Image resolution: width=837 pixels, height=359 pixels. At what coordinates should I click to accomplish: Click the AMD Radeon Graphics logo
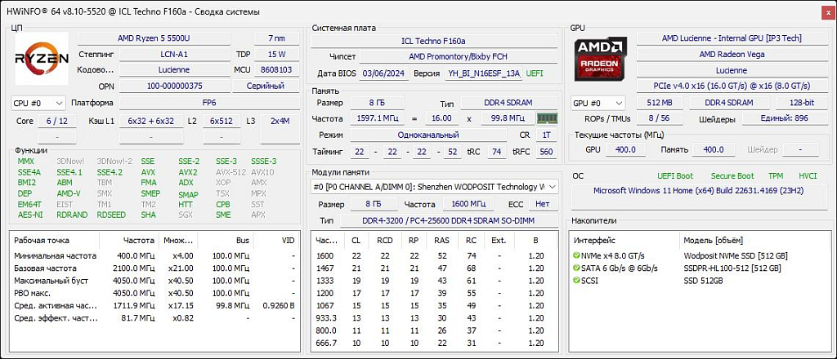coord(601,60)
